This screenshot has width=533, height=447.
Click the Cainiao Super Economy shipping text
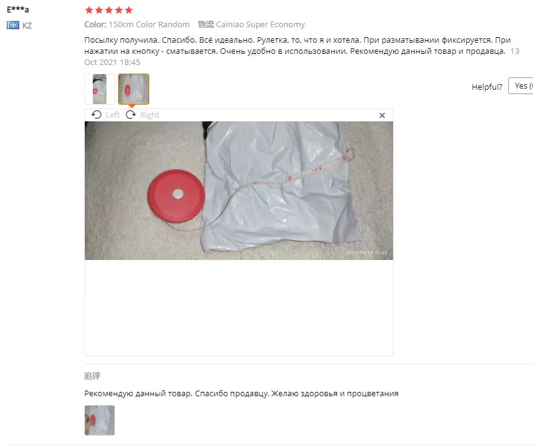(261, 25)
